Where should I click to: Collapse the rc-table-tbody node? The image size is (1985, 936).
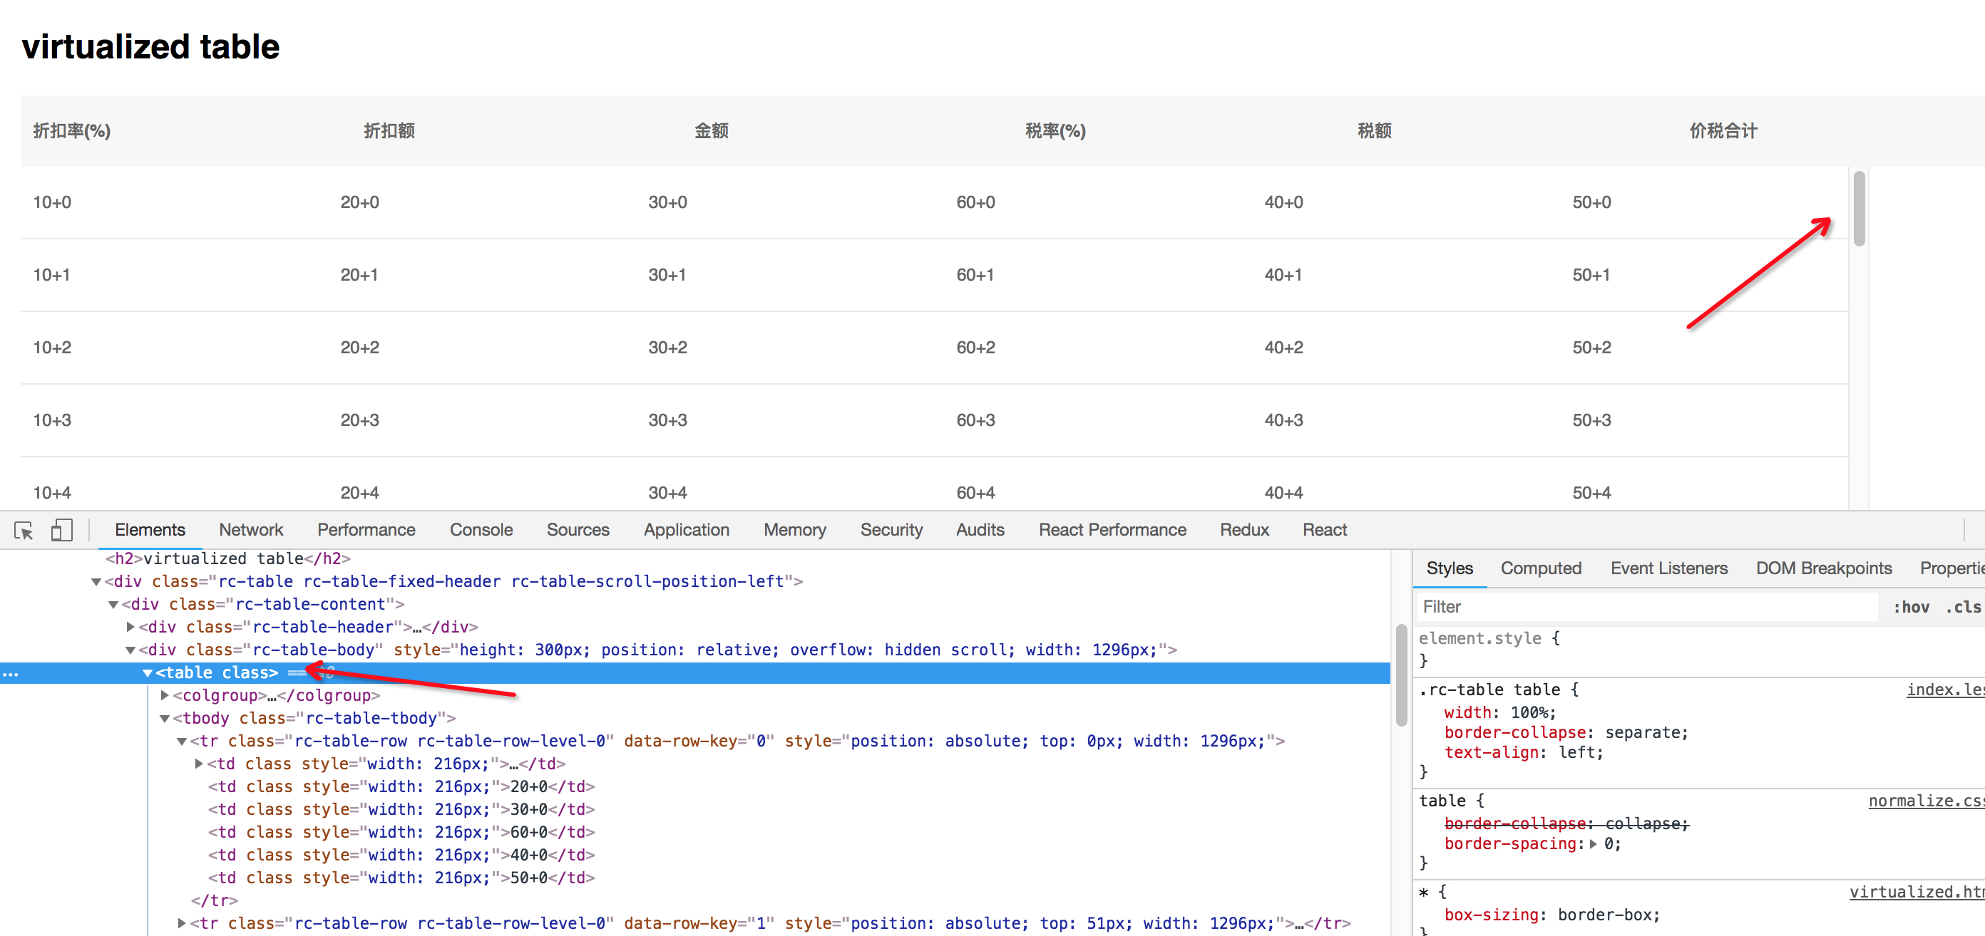[164, 718]
